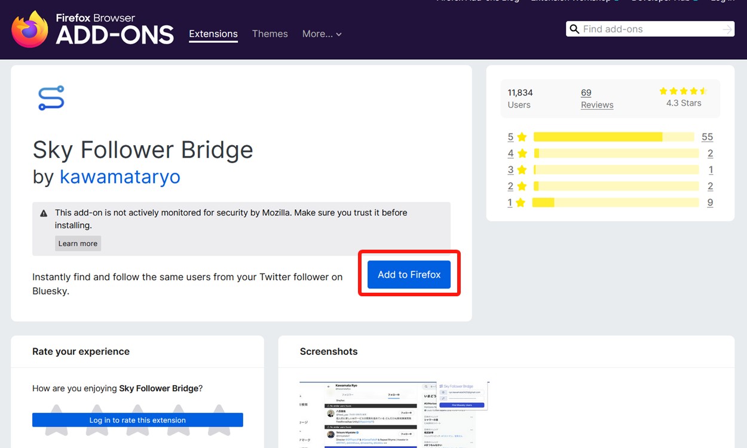Viewport: 747px width, 448px height.
Task: Expand the More... navigation dropdown
Action: click(x=322, y=34)
